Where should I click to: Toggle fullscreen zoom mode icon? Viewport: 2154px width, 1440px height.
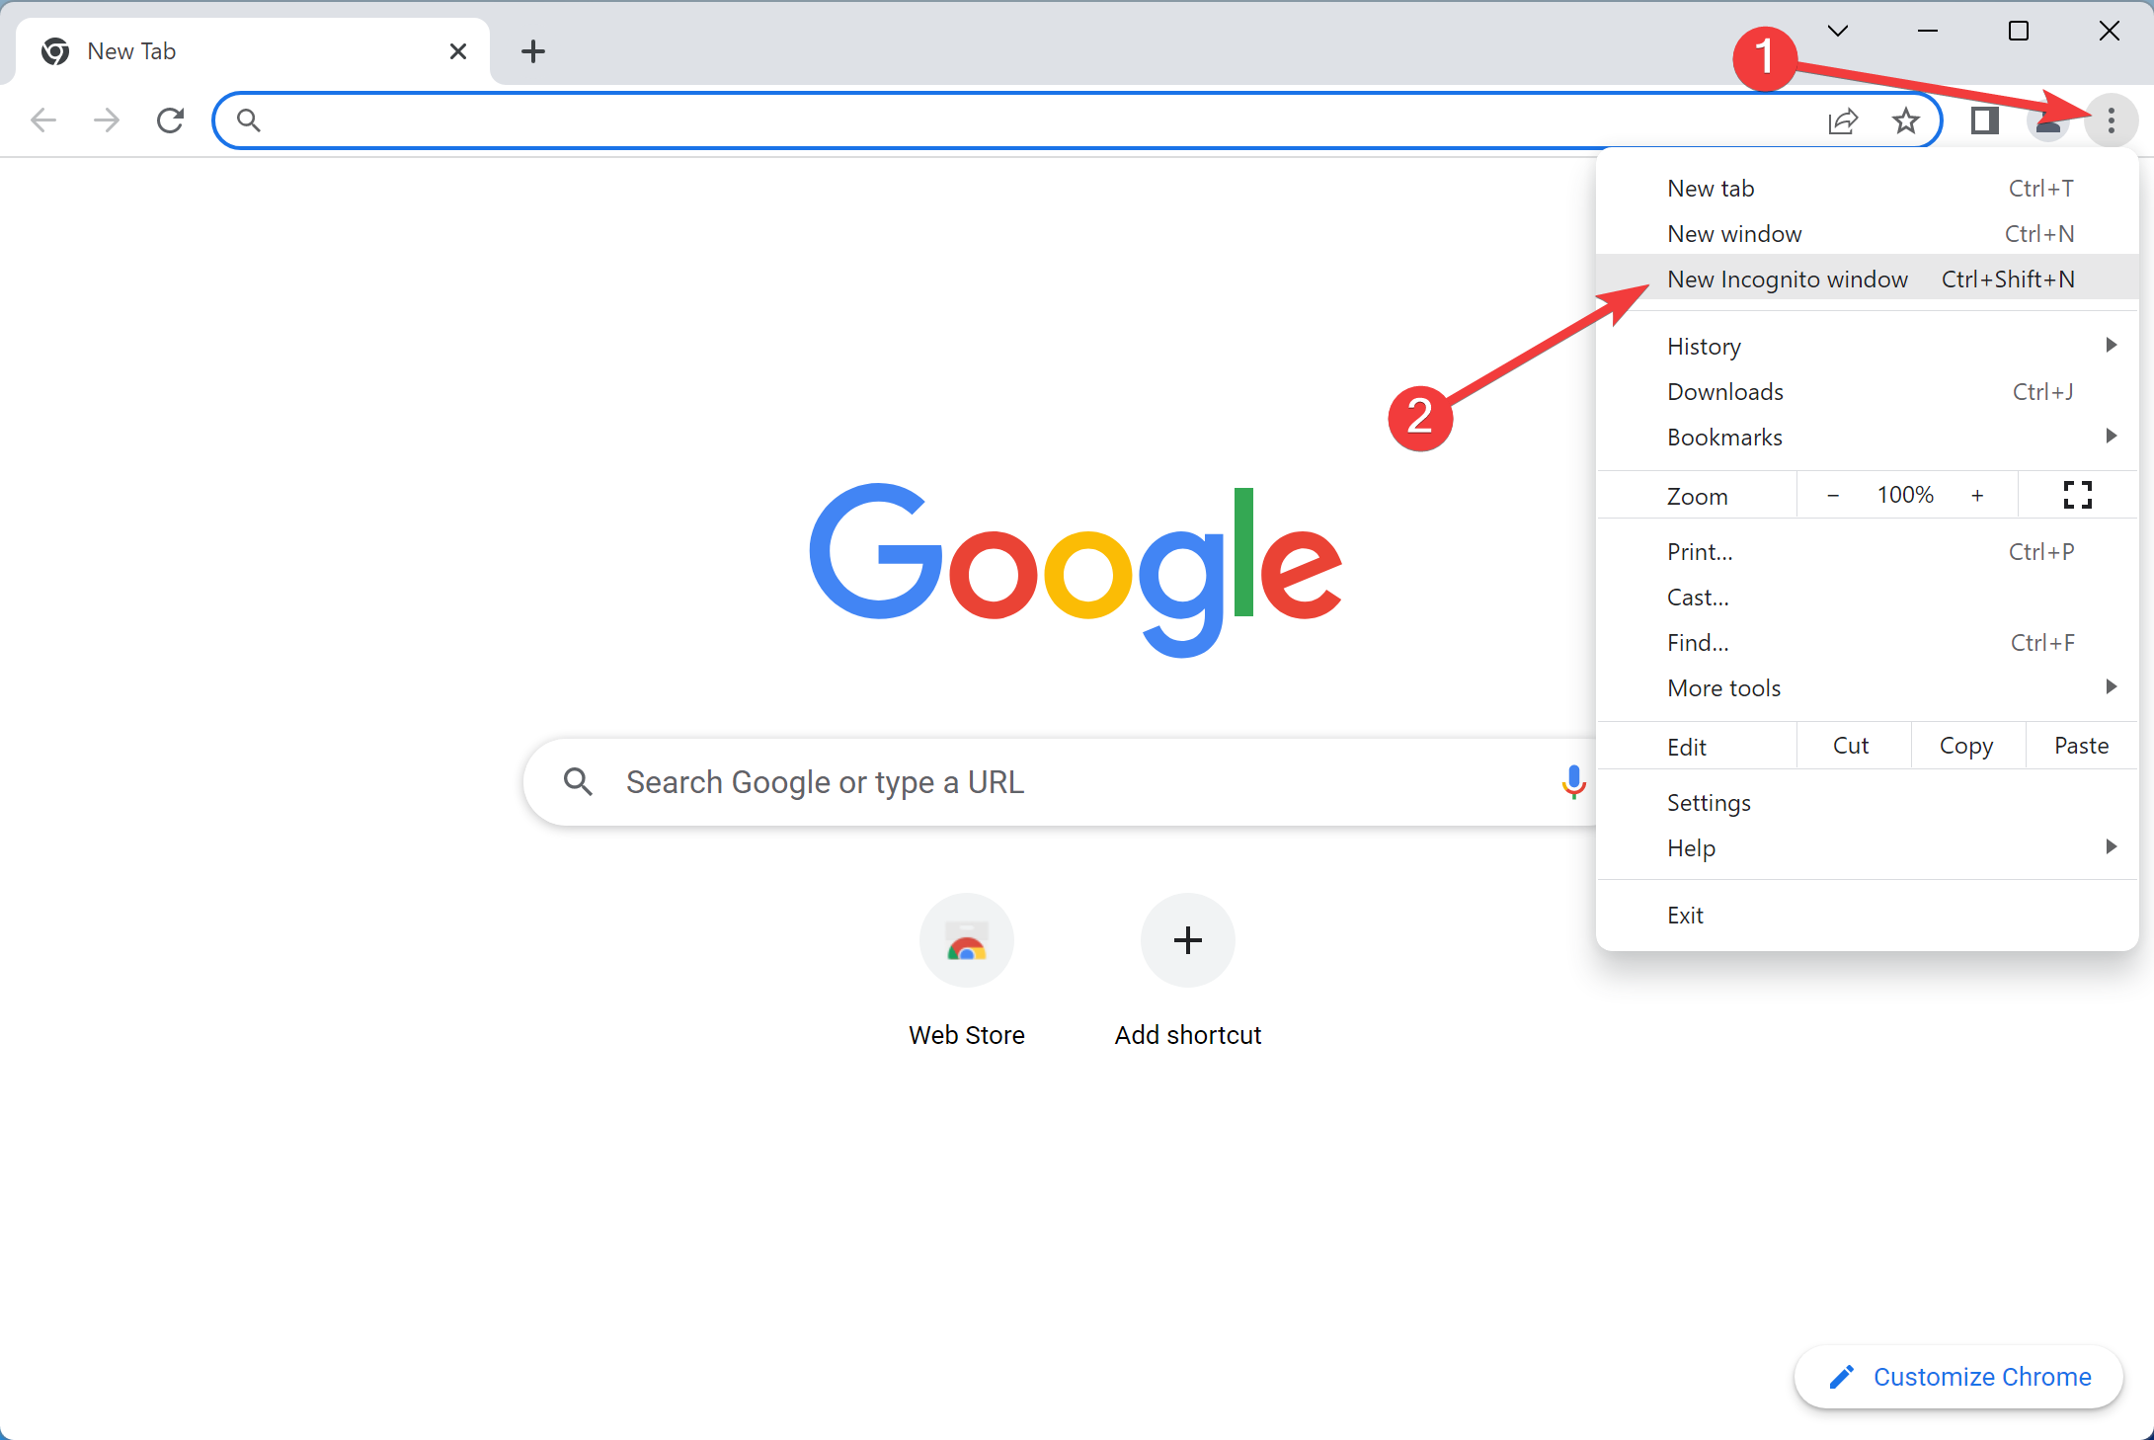click(x=2079, y=495)
